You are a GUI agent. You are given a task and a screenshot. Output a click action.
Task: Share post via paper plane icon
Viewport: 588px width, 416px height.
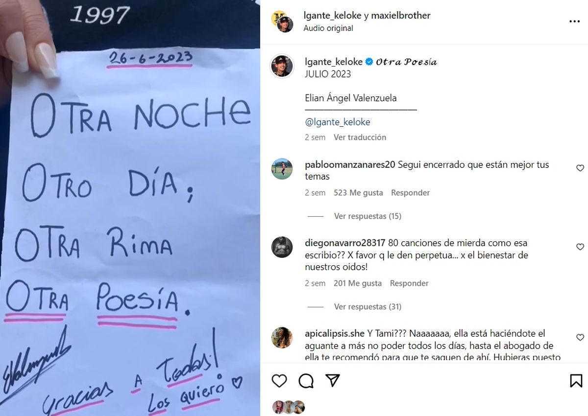point(333,381)
